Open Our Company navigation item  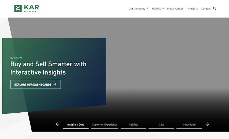[137, 9]
